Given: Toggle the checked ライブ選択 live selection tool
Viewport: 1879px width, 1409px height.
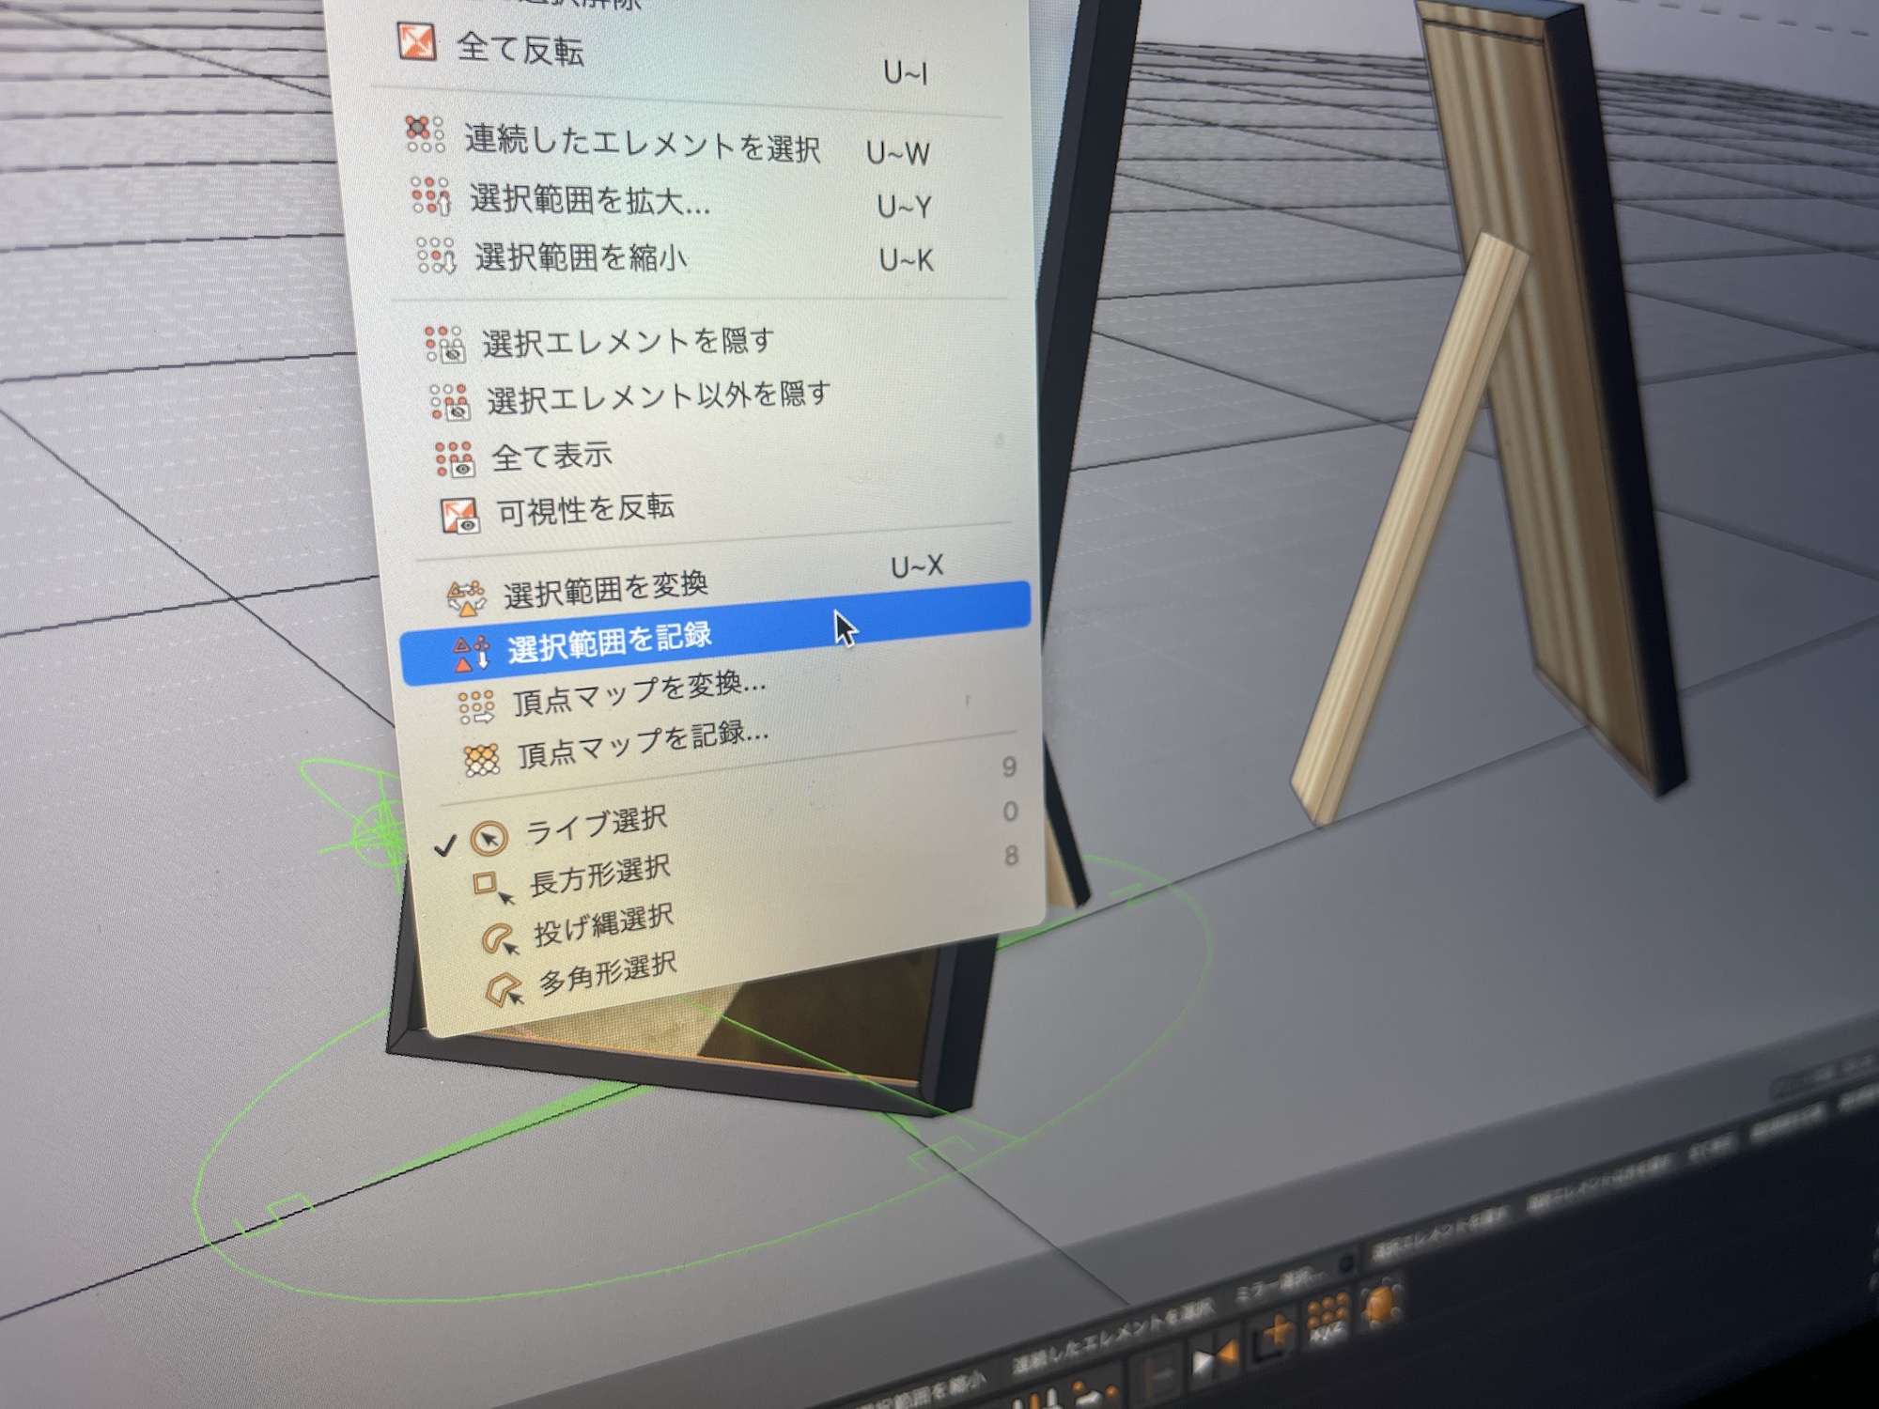Looking at the screenshot, I should point(596,827).
